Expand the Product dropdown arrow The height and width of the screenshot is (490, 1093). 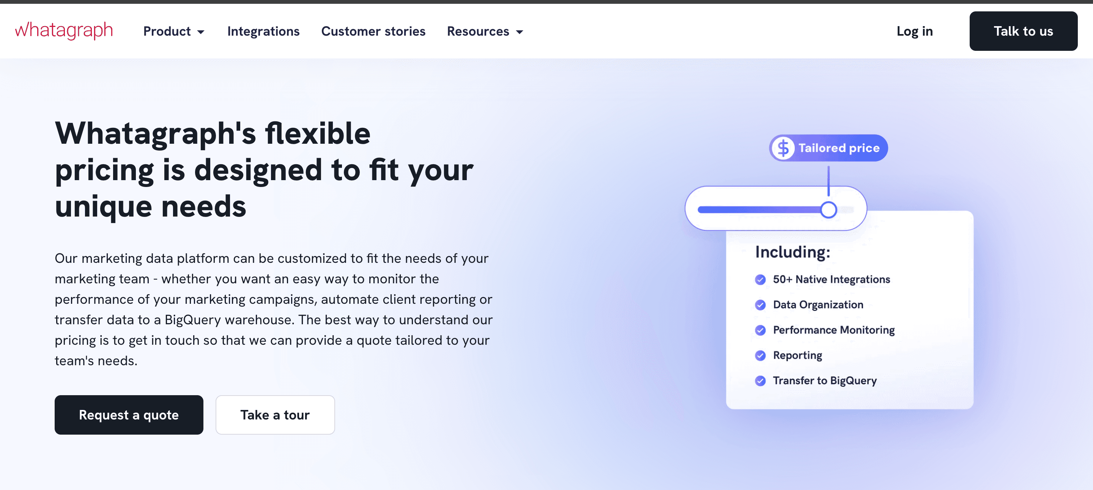201,32
